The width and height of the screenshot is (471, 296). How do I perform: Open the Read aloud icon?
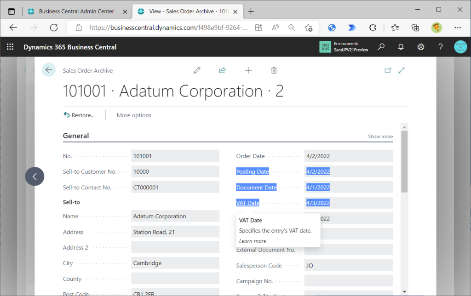click(275, 28)
